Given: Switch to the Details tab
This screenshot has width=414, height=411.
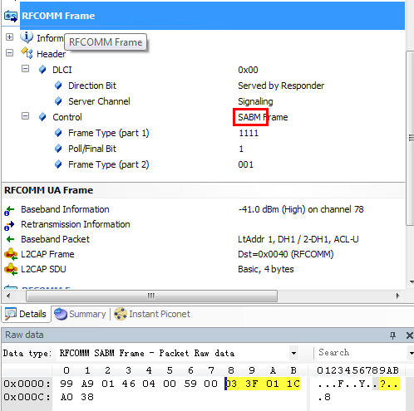Looking at the screenshot, I should [26, 314].
